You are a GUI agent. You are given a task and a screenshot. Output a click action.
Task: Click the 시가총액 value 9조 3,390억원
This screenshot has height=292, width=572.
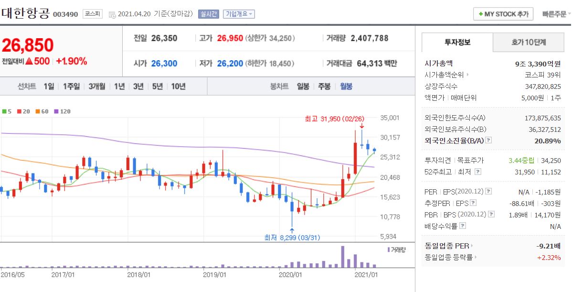click(538, 64)
